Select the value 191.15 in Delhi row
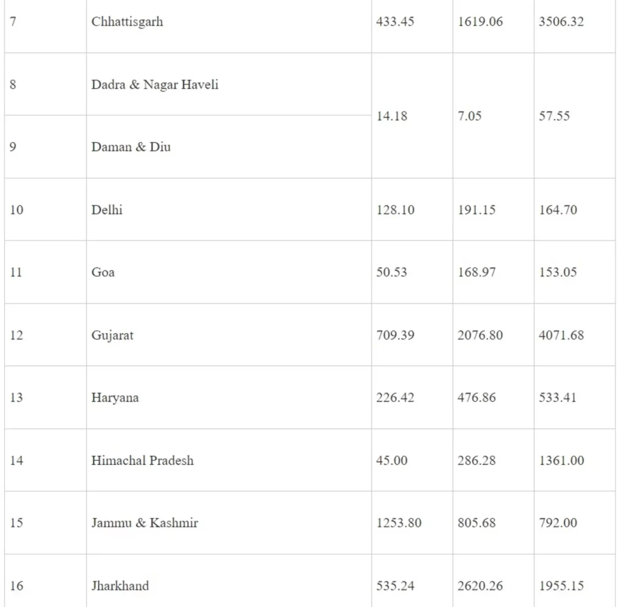 476,210
